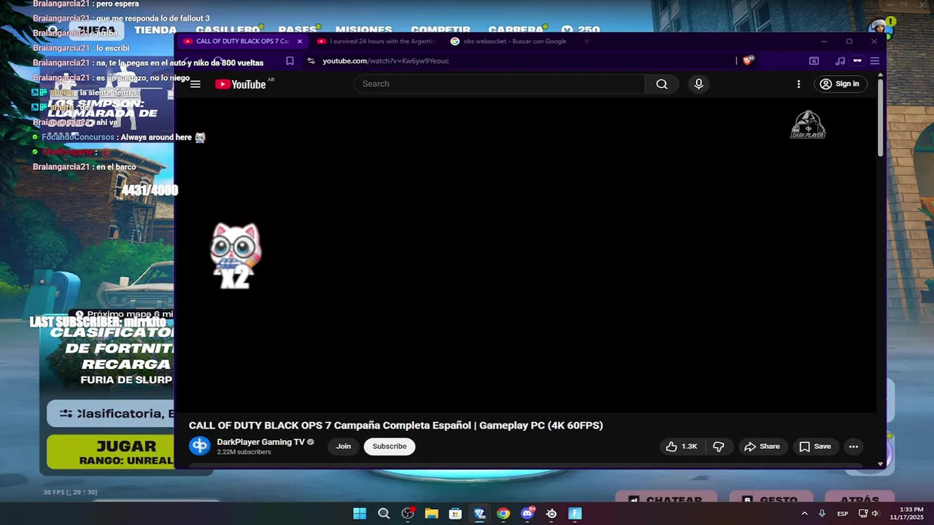Click the DarkPlayer Gaming TV channel name
Screen dimensions: 934x525
(x=260, y=442)
